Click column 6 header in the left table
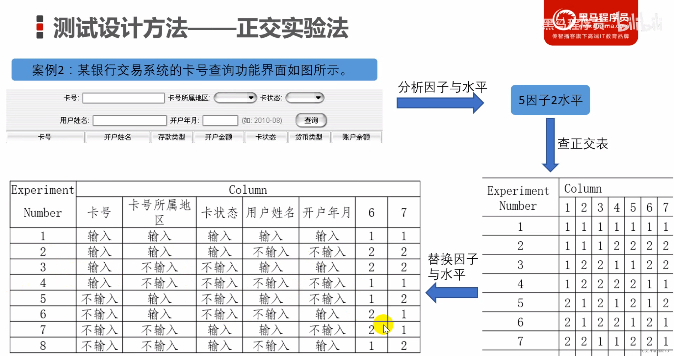The image size is (674, 356). (371, 213)
